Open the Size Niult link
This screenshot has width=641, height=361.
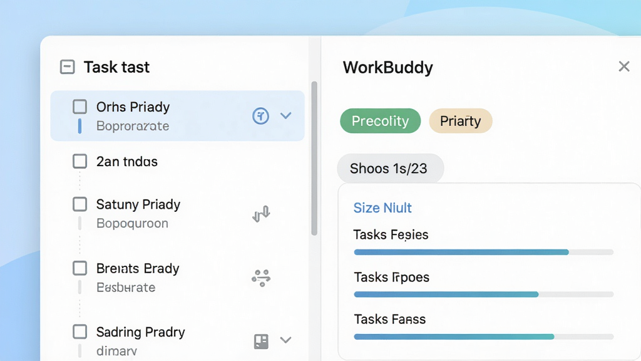coord(382,208)
